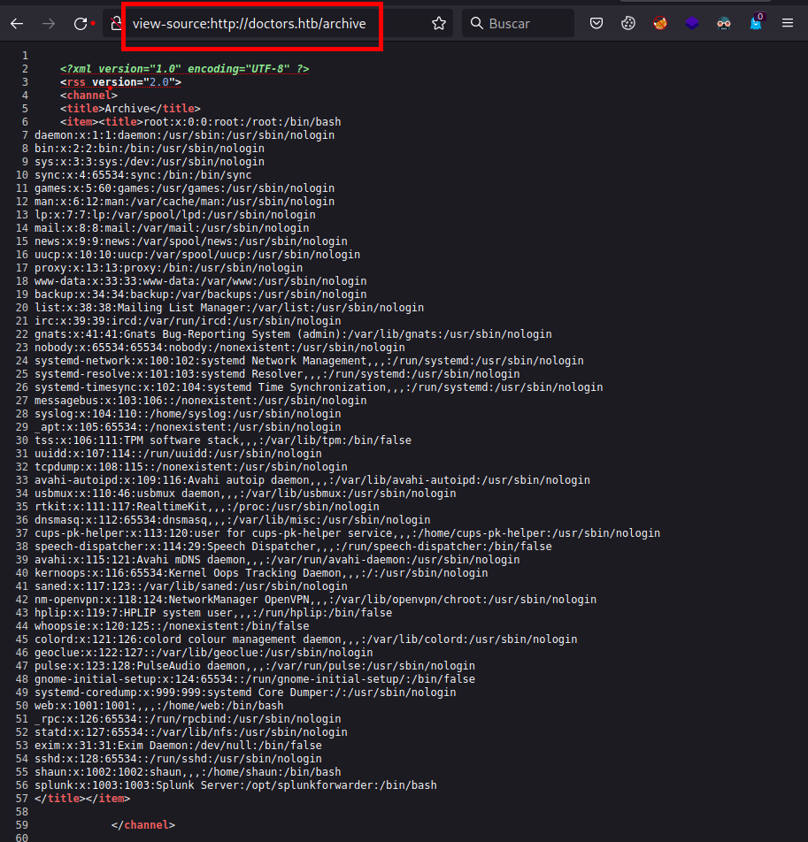Click the Forward navigation arrow
Screen dimensions: 808x842
49,24
